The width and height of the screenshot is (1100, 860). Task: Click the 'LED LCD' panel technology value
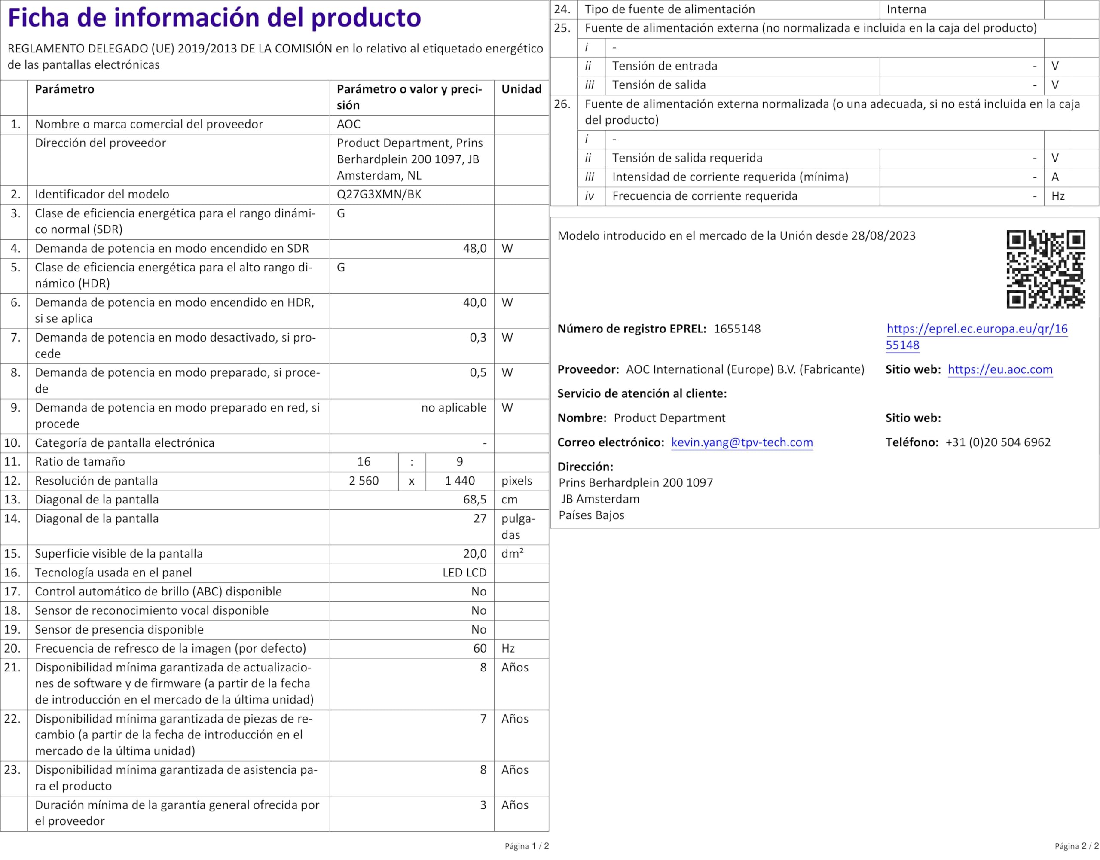tap(464, 573)
